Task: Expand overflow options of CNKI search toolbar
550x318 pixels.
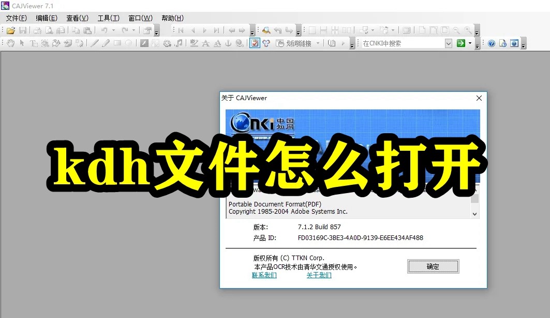Action: 477,44
